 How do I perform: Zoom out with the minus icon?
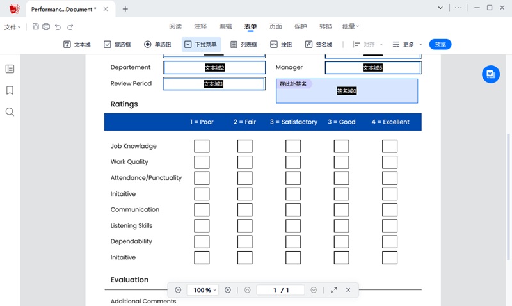pos(178,290)
